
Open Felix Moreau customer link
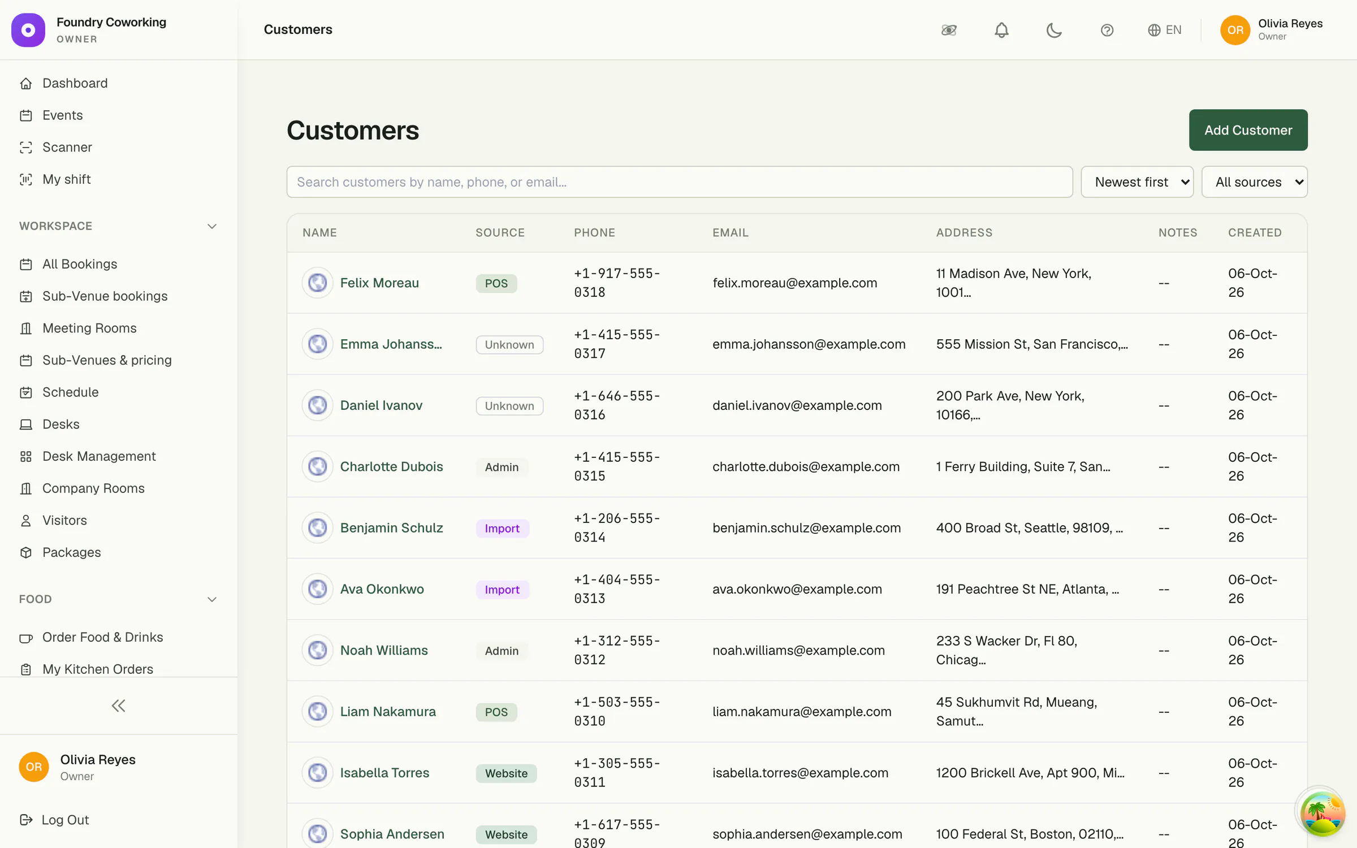pyautogui.click(x=379, y=283)
